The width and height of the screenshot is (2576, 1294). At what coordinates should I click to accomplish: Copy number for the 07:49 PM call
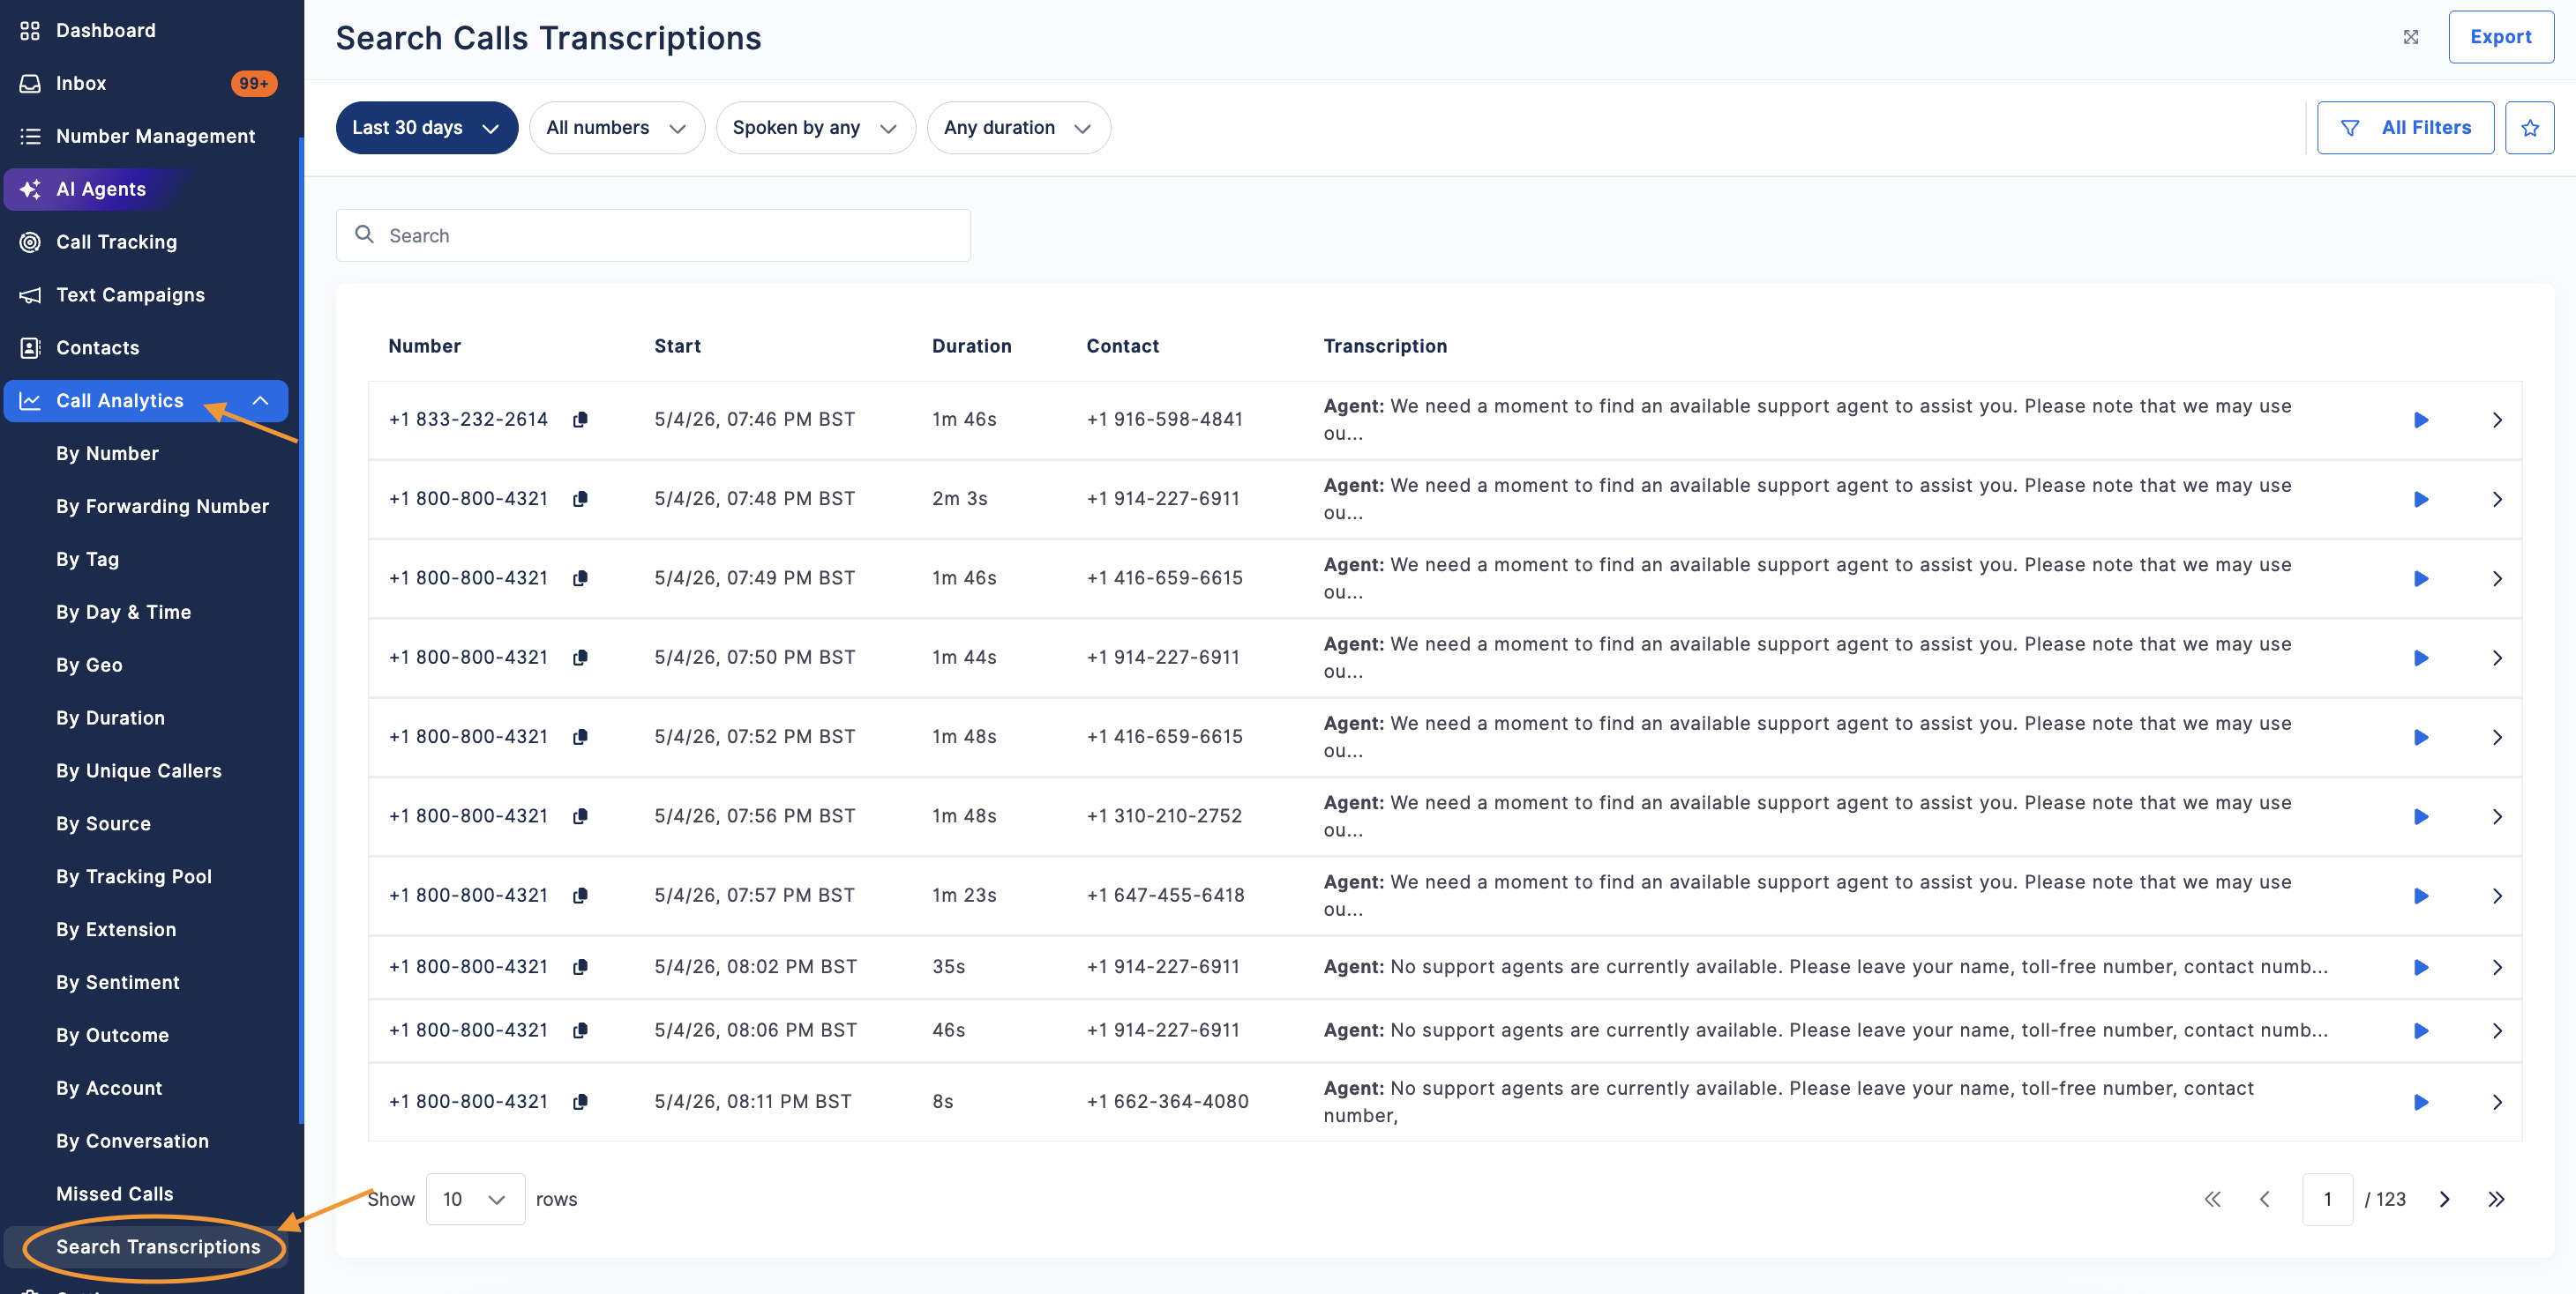click(x=580, y=578)
